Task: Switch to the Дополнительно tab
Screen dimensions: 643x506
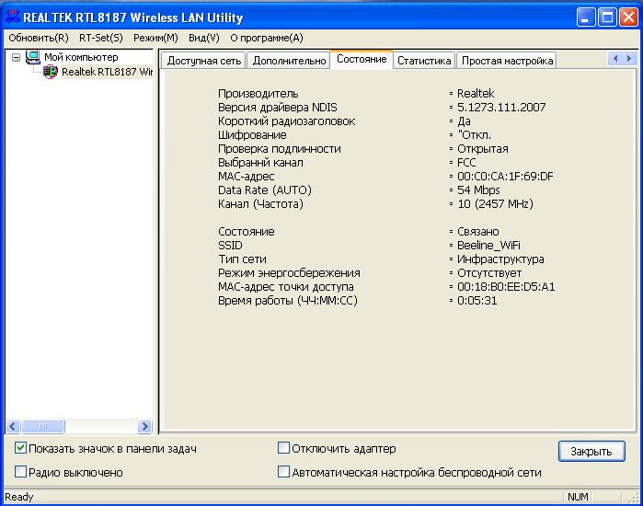Action: click(289, 61)
